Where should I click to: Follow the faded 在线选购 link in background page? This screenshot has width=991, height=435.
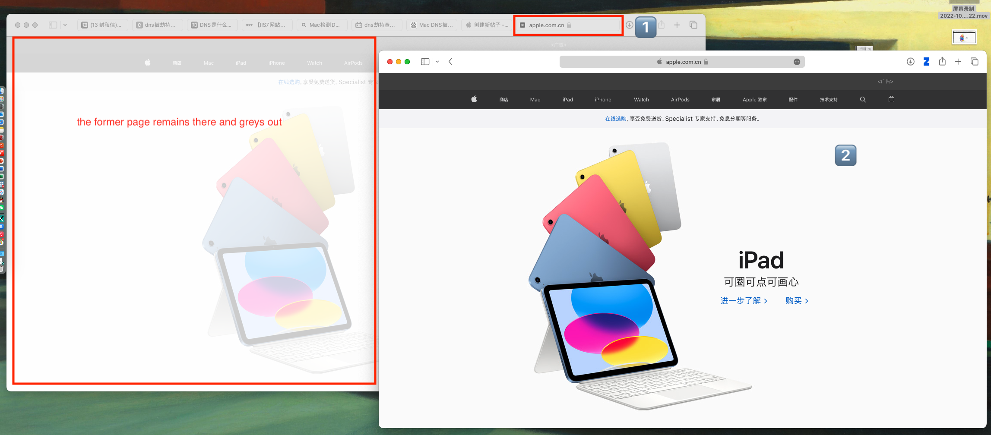289,82
